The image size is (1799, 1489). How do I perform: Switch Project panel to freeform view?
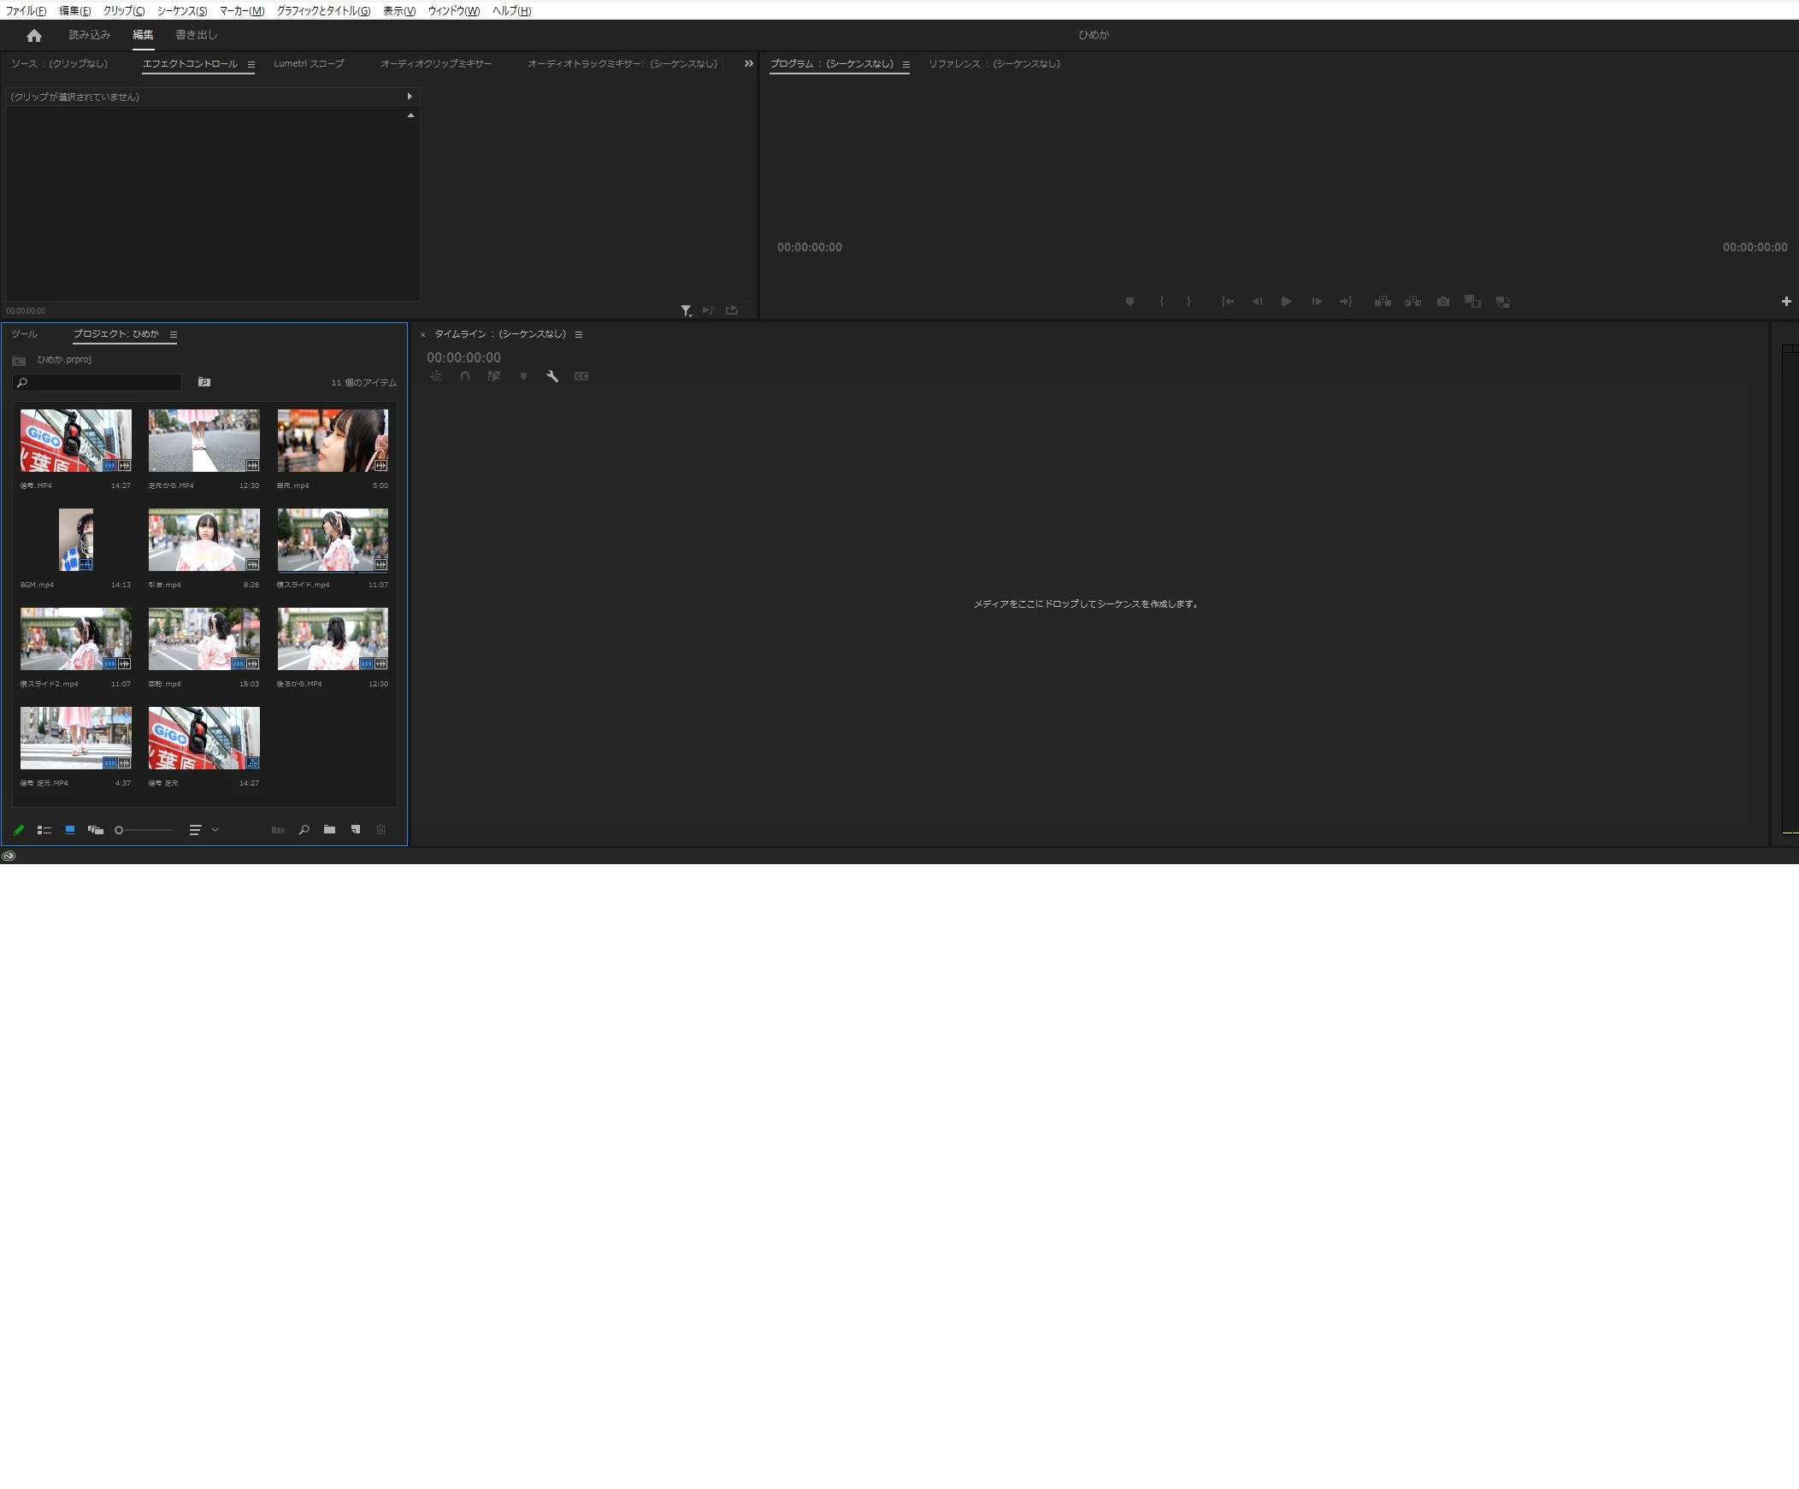[95, 830]
